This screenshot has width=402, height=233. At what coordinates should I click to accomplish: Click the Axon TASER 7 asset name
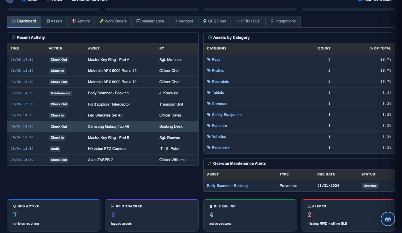click(x=100, y=160)
